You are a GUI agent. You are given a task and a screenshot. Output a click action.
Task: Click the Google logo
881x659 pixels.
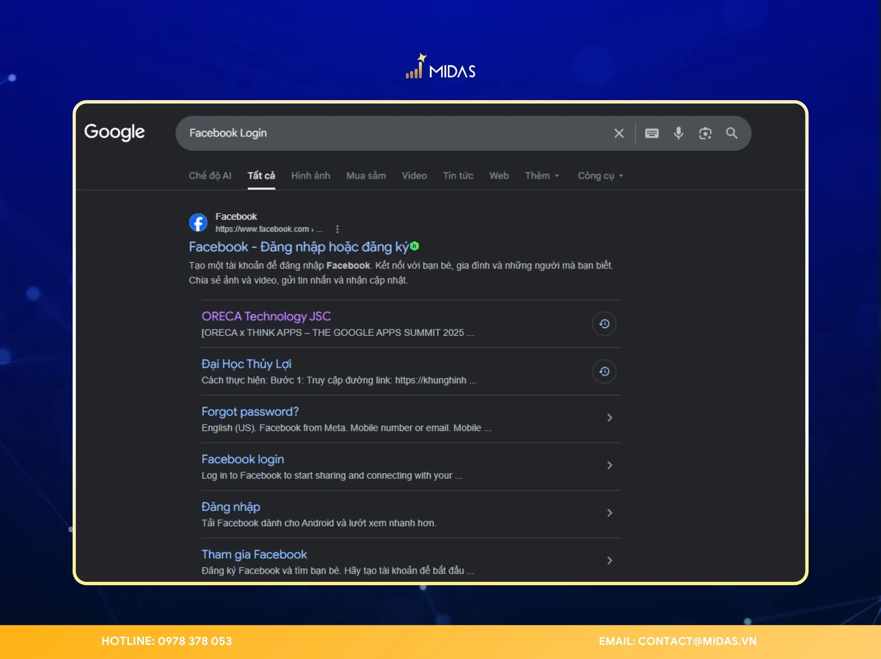[114, 132]
